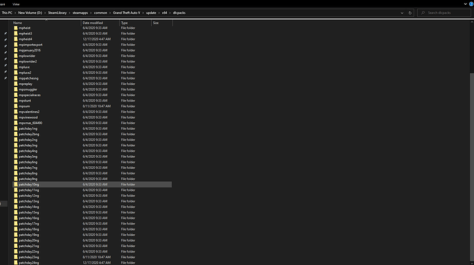Select the mpheist folder icon

16,27
